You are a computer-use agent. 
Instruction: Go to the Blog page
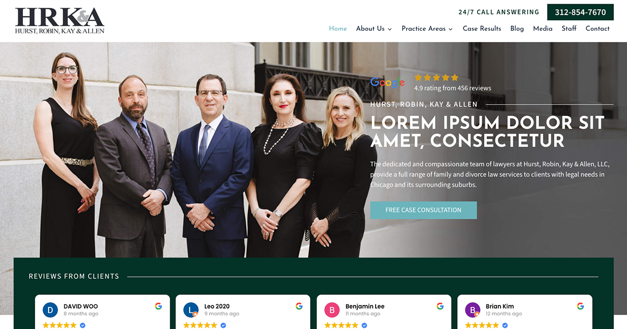[517, 29]
